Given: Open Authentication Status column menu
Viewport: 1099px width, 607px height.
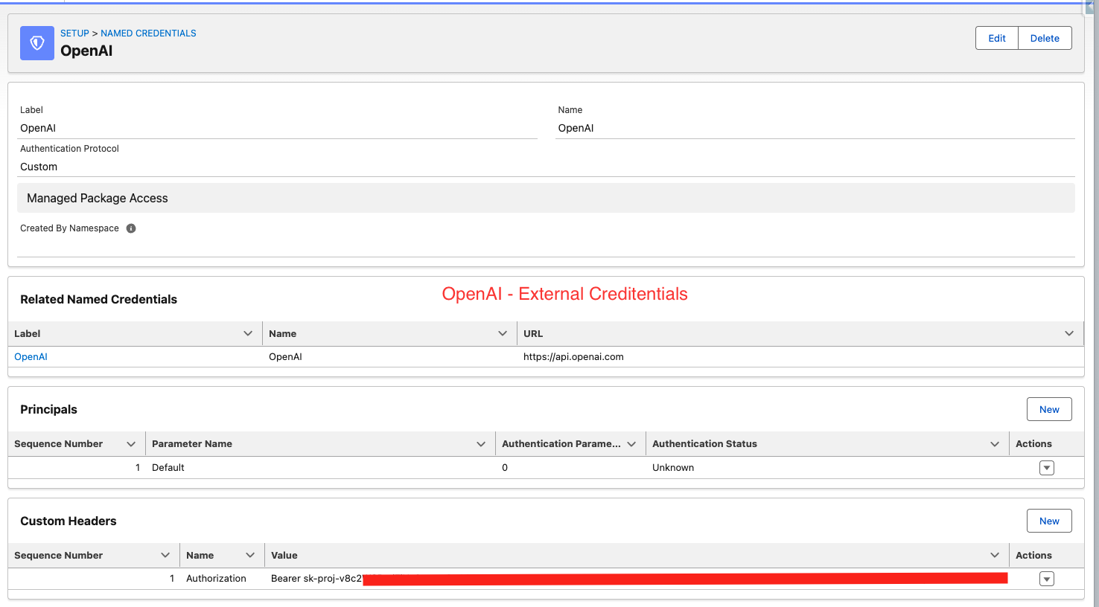Looking at the screenshot, I should click(995, 444).
